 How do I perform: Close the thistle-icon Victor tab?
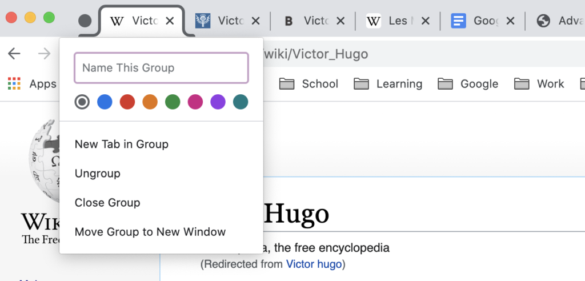coord(255,21)
